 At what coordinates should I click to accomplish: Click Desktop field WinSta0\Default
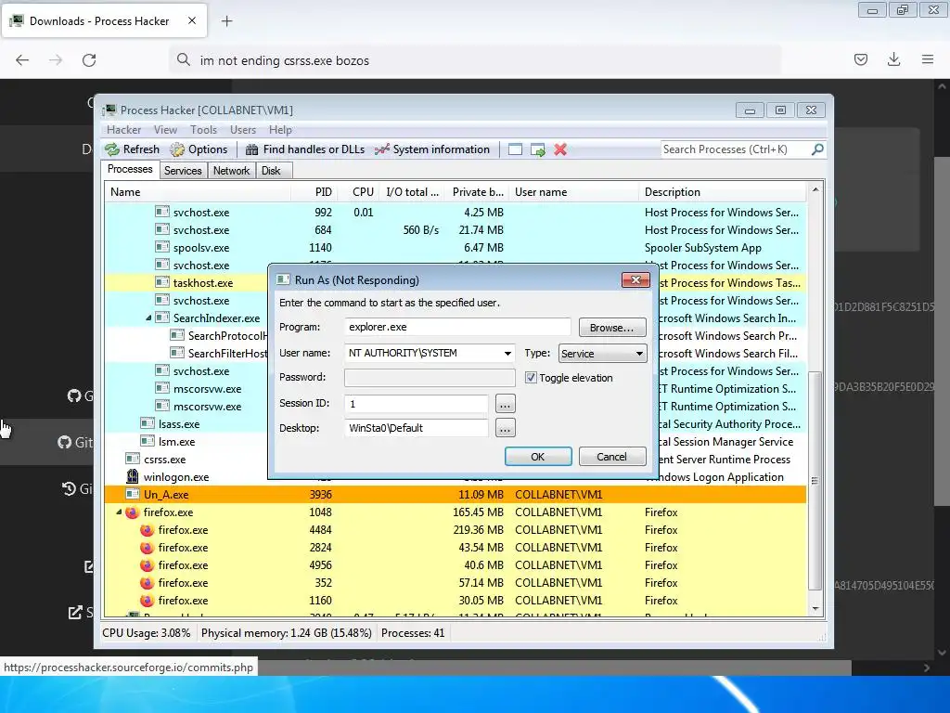click(417, 428)
